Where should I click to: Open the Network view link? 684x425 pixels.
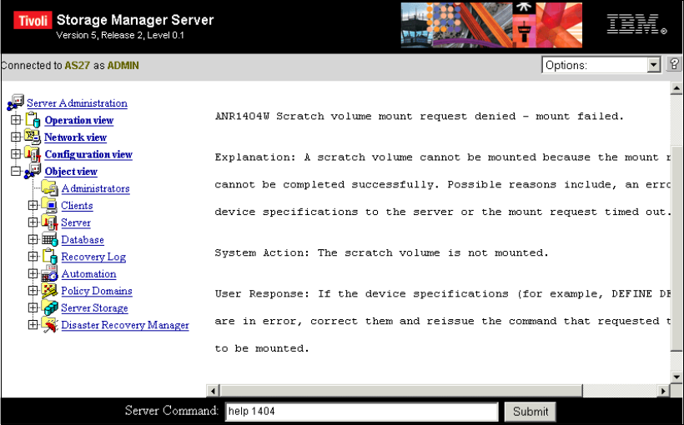pyautogui.click(x=75, y=137)
